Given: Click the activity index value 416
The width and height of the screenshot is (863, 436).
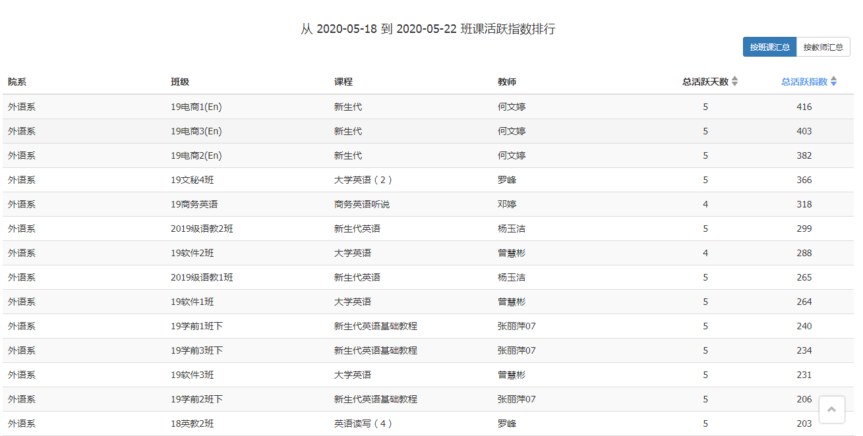Looking at the screenshot, I should [804, 107].
